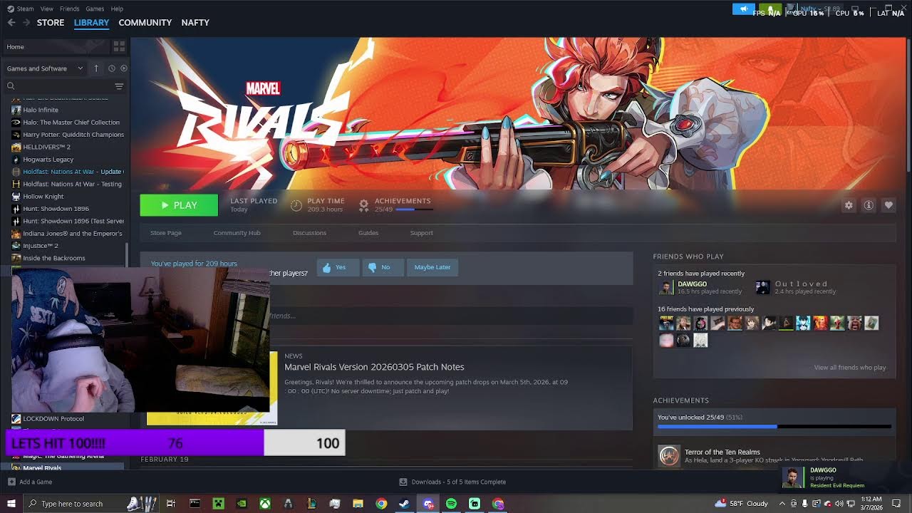
Task: Select Halo Infinite in library
Action: 41,110
